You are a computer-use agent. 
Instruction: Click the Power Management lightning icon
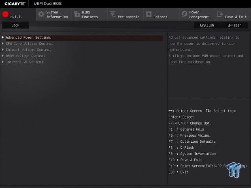(185, 14)
